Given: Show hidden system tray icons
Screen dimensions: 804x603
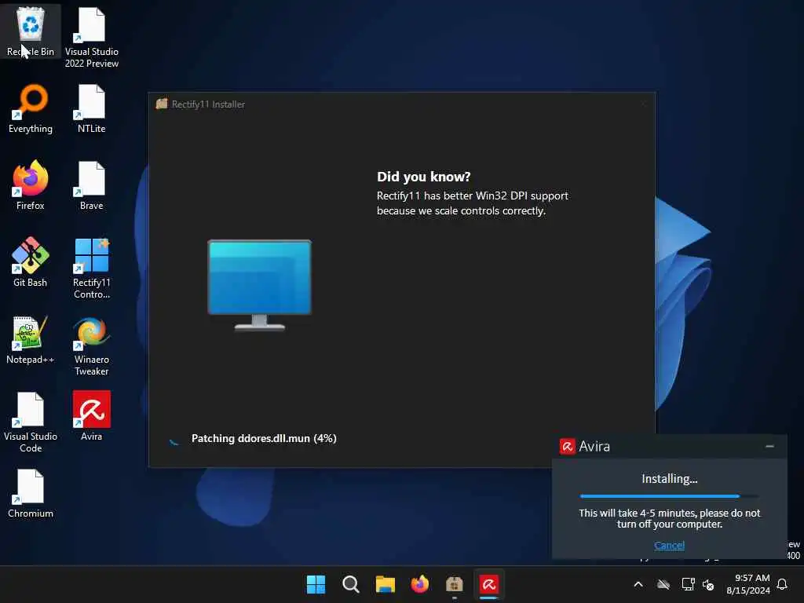Looking at the screenshot, I should coord(638,584).
